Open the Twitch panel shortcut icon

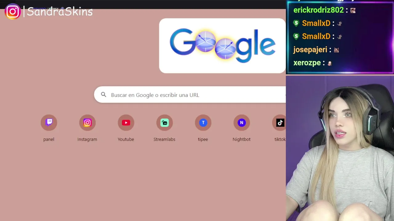click(49, 123)
